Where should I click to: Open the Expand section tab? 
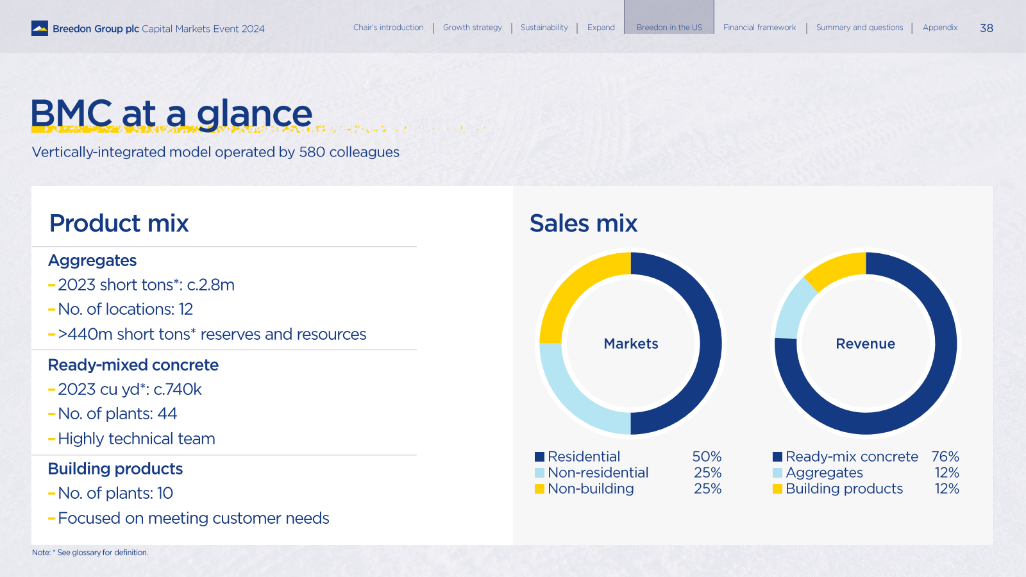(601, 28)
